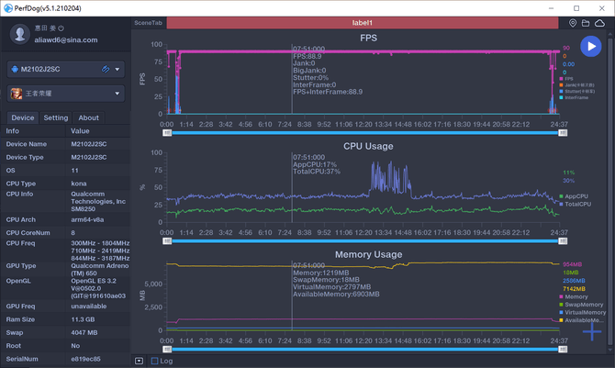Image resolution: width=615 pixels, height=368 pixels.
Task: Add a chart with the blue plus icon
Action: 592,332
